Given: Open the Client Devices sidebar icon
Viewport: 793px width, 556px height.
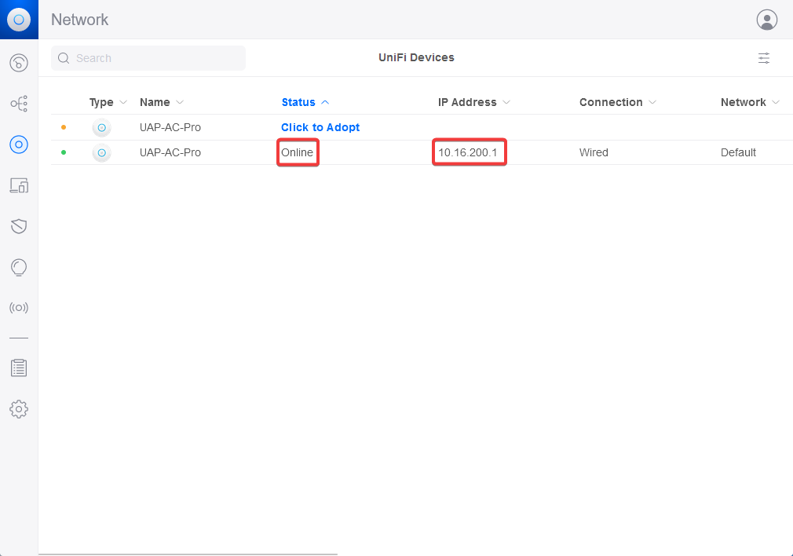Looking at the screenshot, I should pyautogui.click(x=19, y=185).
